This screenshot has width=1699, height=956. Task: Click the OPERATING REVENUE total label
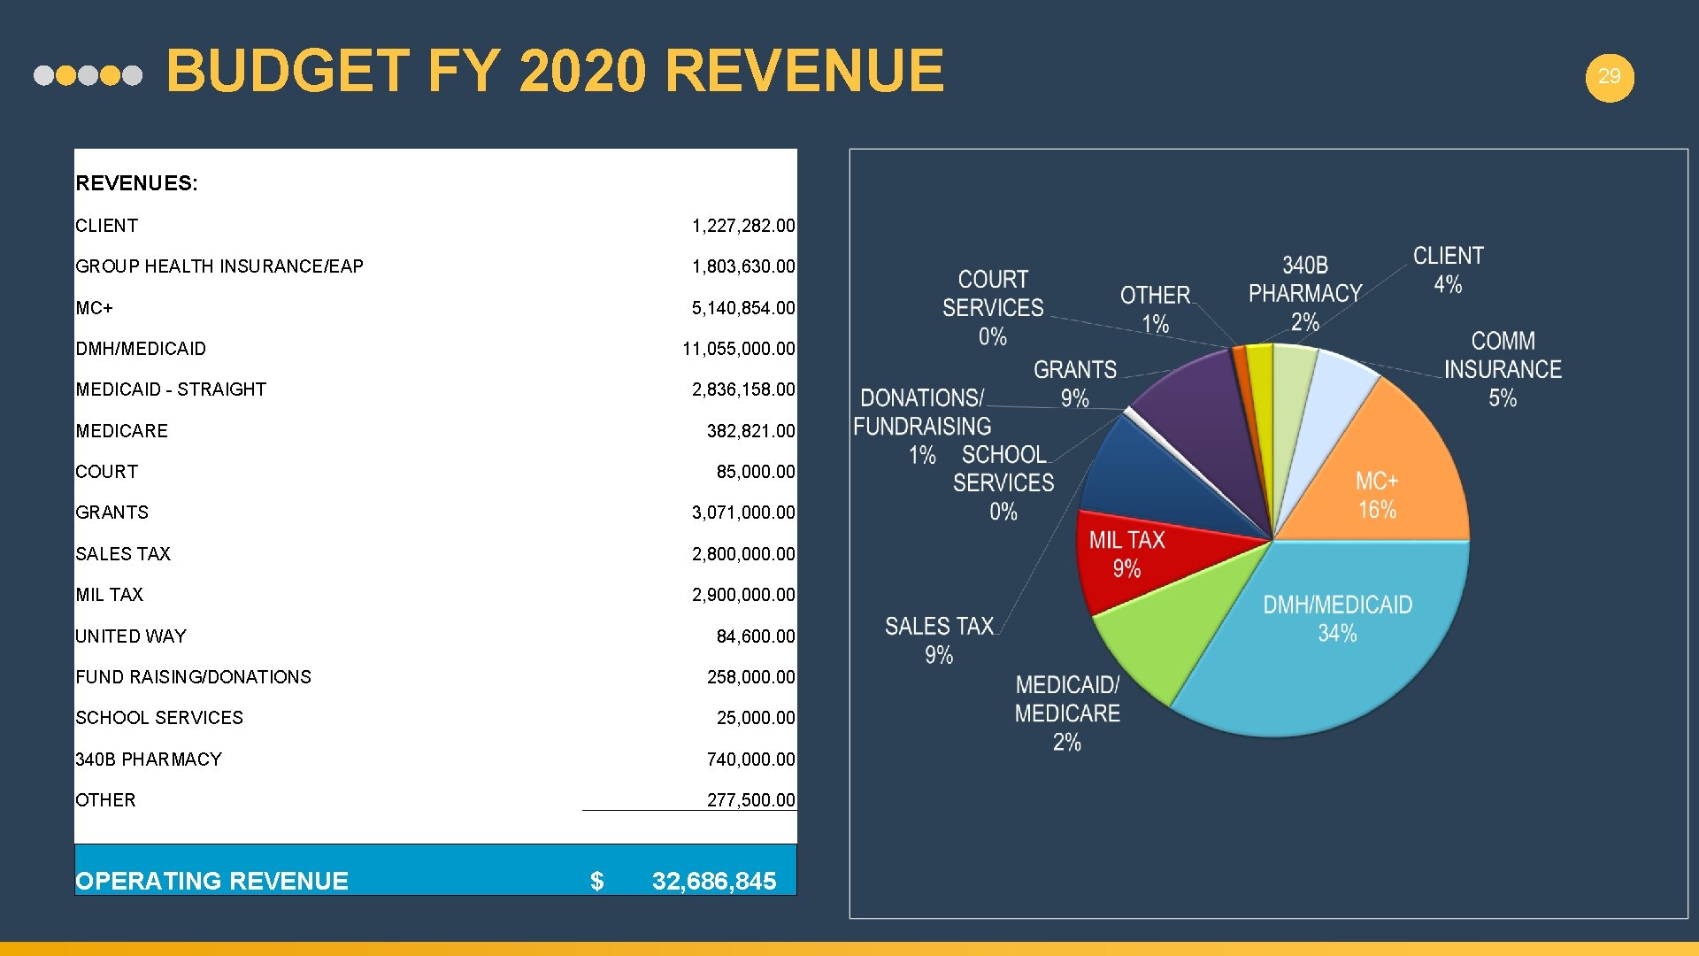click(x=212, y=881)
